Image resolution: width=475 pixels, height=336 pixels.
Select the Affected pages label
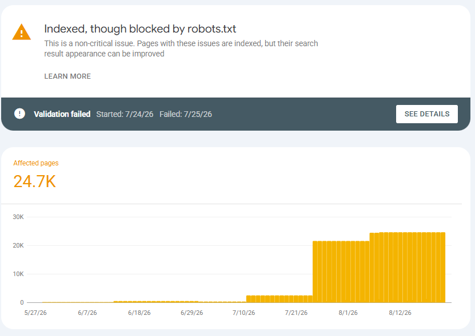(36, 163)
